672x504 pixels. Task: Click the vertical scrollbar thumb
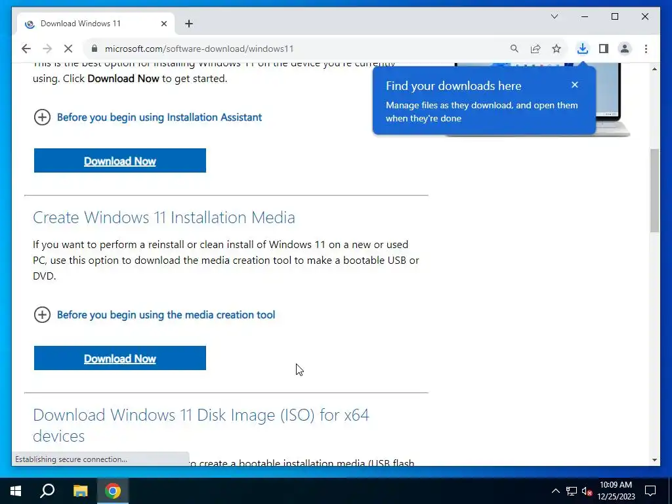coord(654,190)
